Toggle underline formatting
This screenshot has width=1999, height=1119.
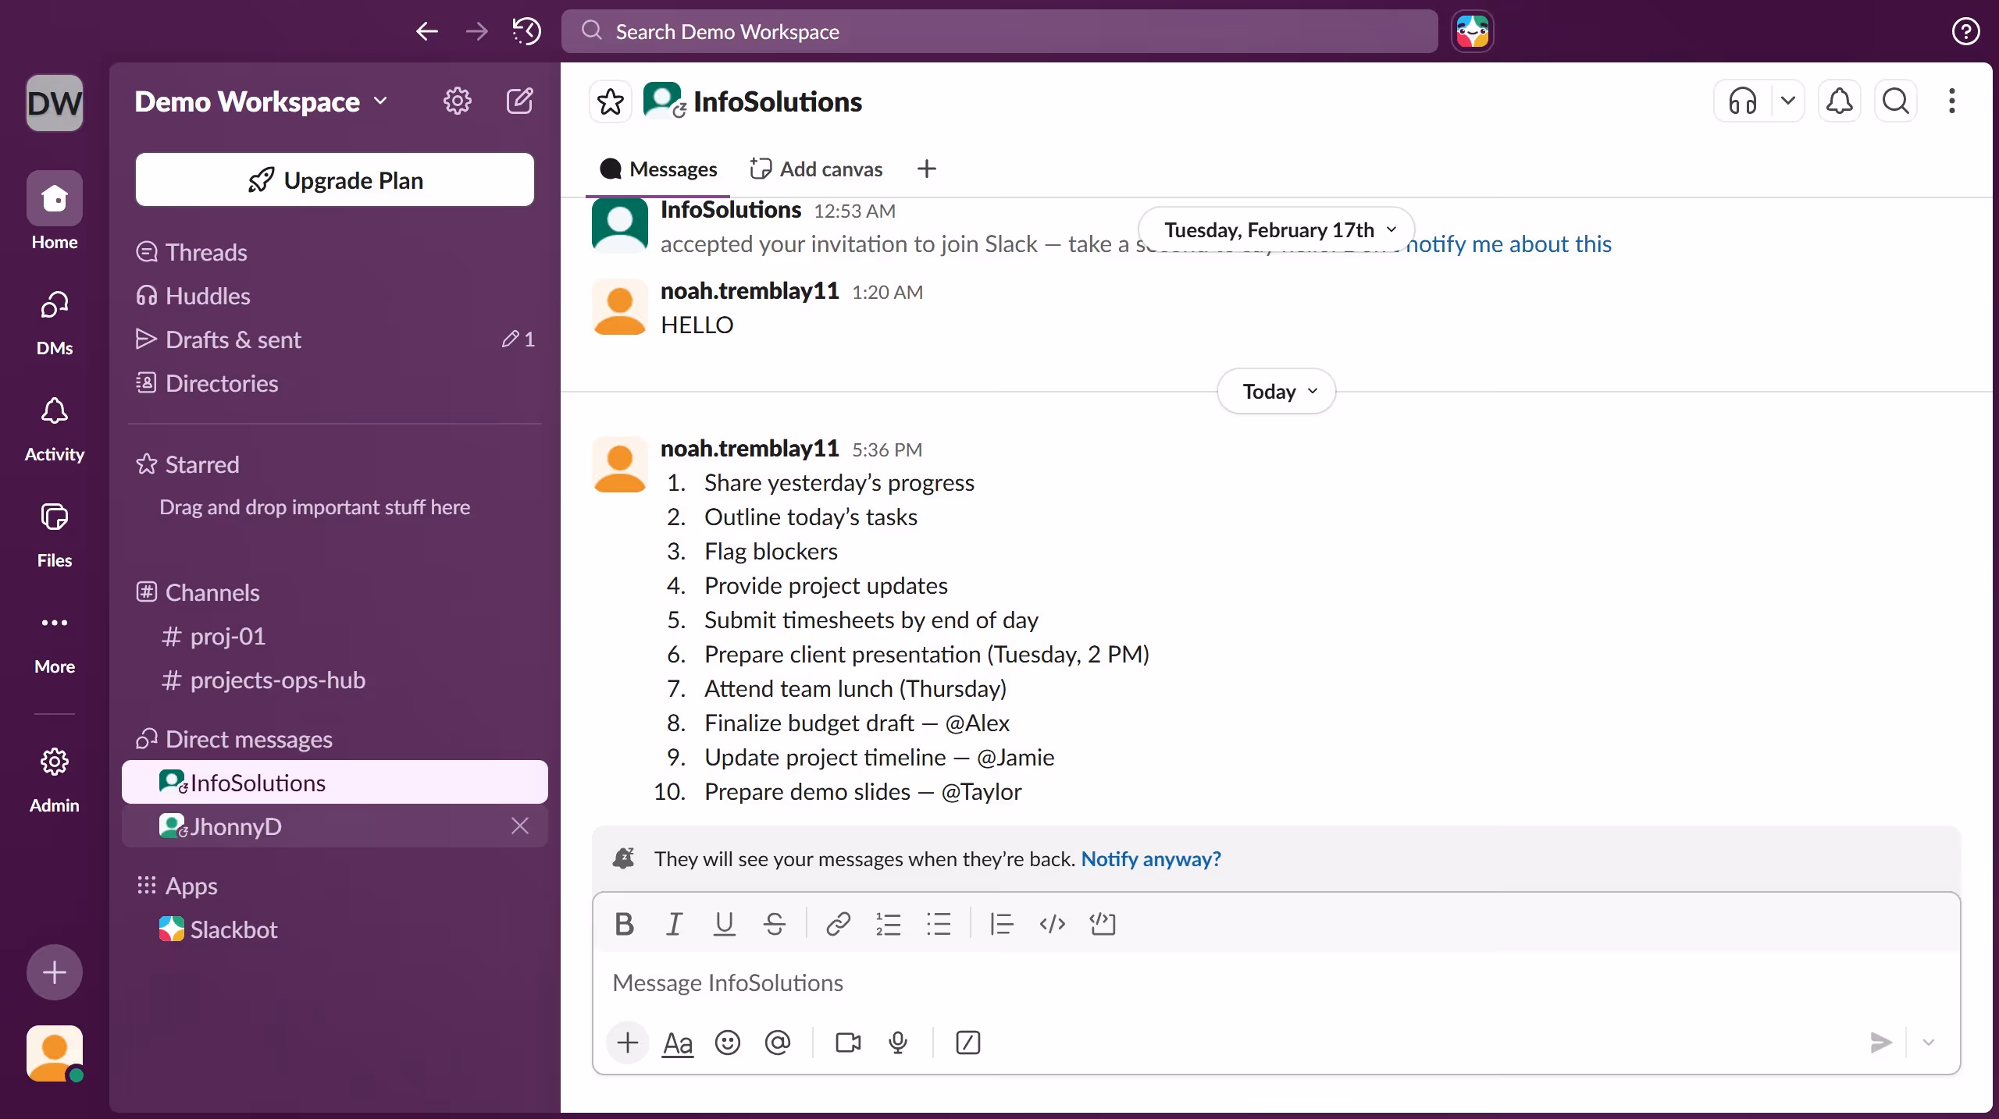(x=725, y=924)
